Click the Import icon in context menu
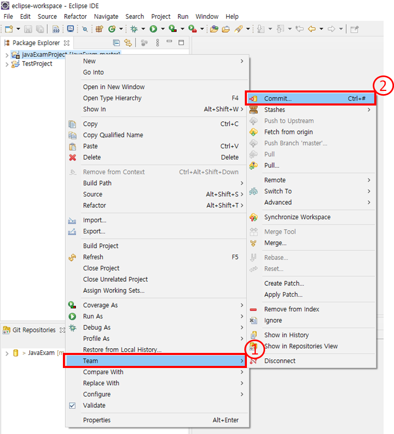The width and height of the screenshot is (394, 434). 72,220
